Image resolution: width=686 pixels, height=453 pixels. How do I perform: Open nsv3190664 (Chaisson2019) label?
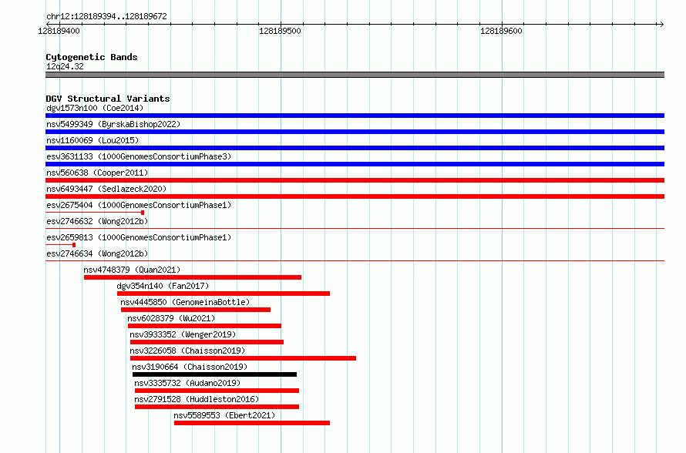190,367
